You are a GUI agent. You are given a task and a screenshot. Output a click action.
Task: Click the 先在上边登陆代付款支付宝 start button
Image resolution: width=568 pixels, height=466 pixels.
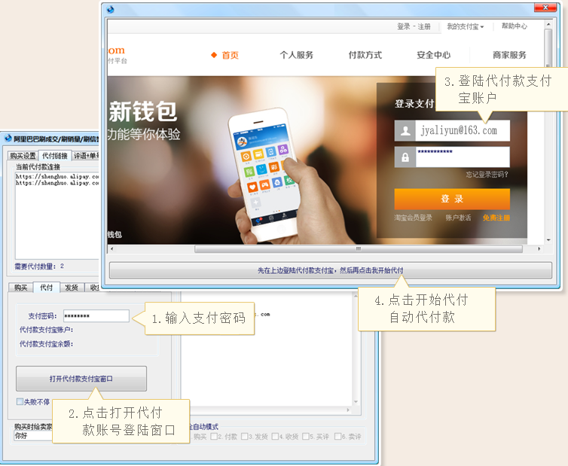(331, 270)
